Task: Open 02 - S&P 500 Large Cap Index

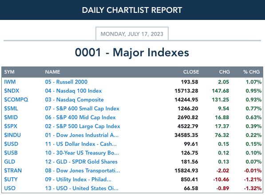Action: coord(83,126)
